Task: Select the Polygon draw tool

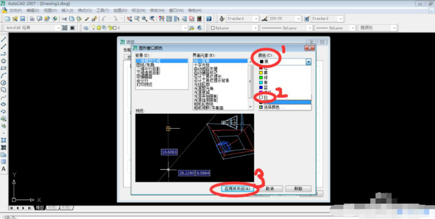Action: [x=3, y=61]
